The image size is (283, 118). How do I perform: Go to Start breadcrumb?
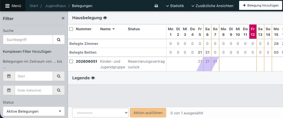[34, 6]
